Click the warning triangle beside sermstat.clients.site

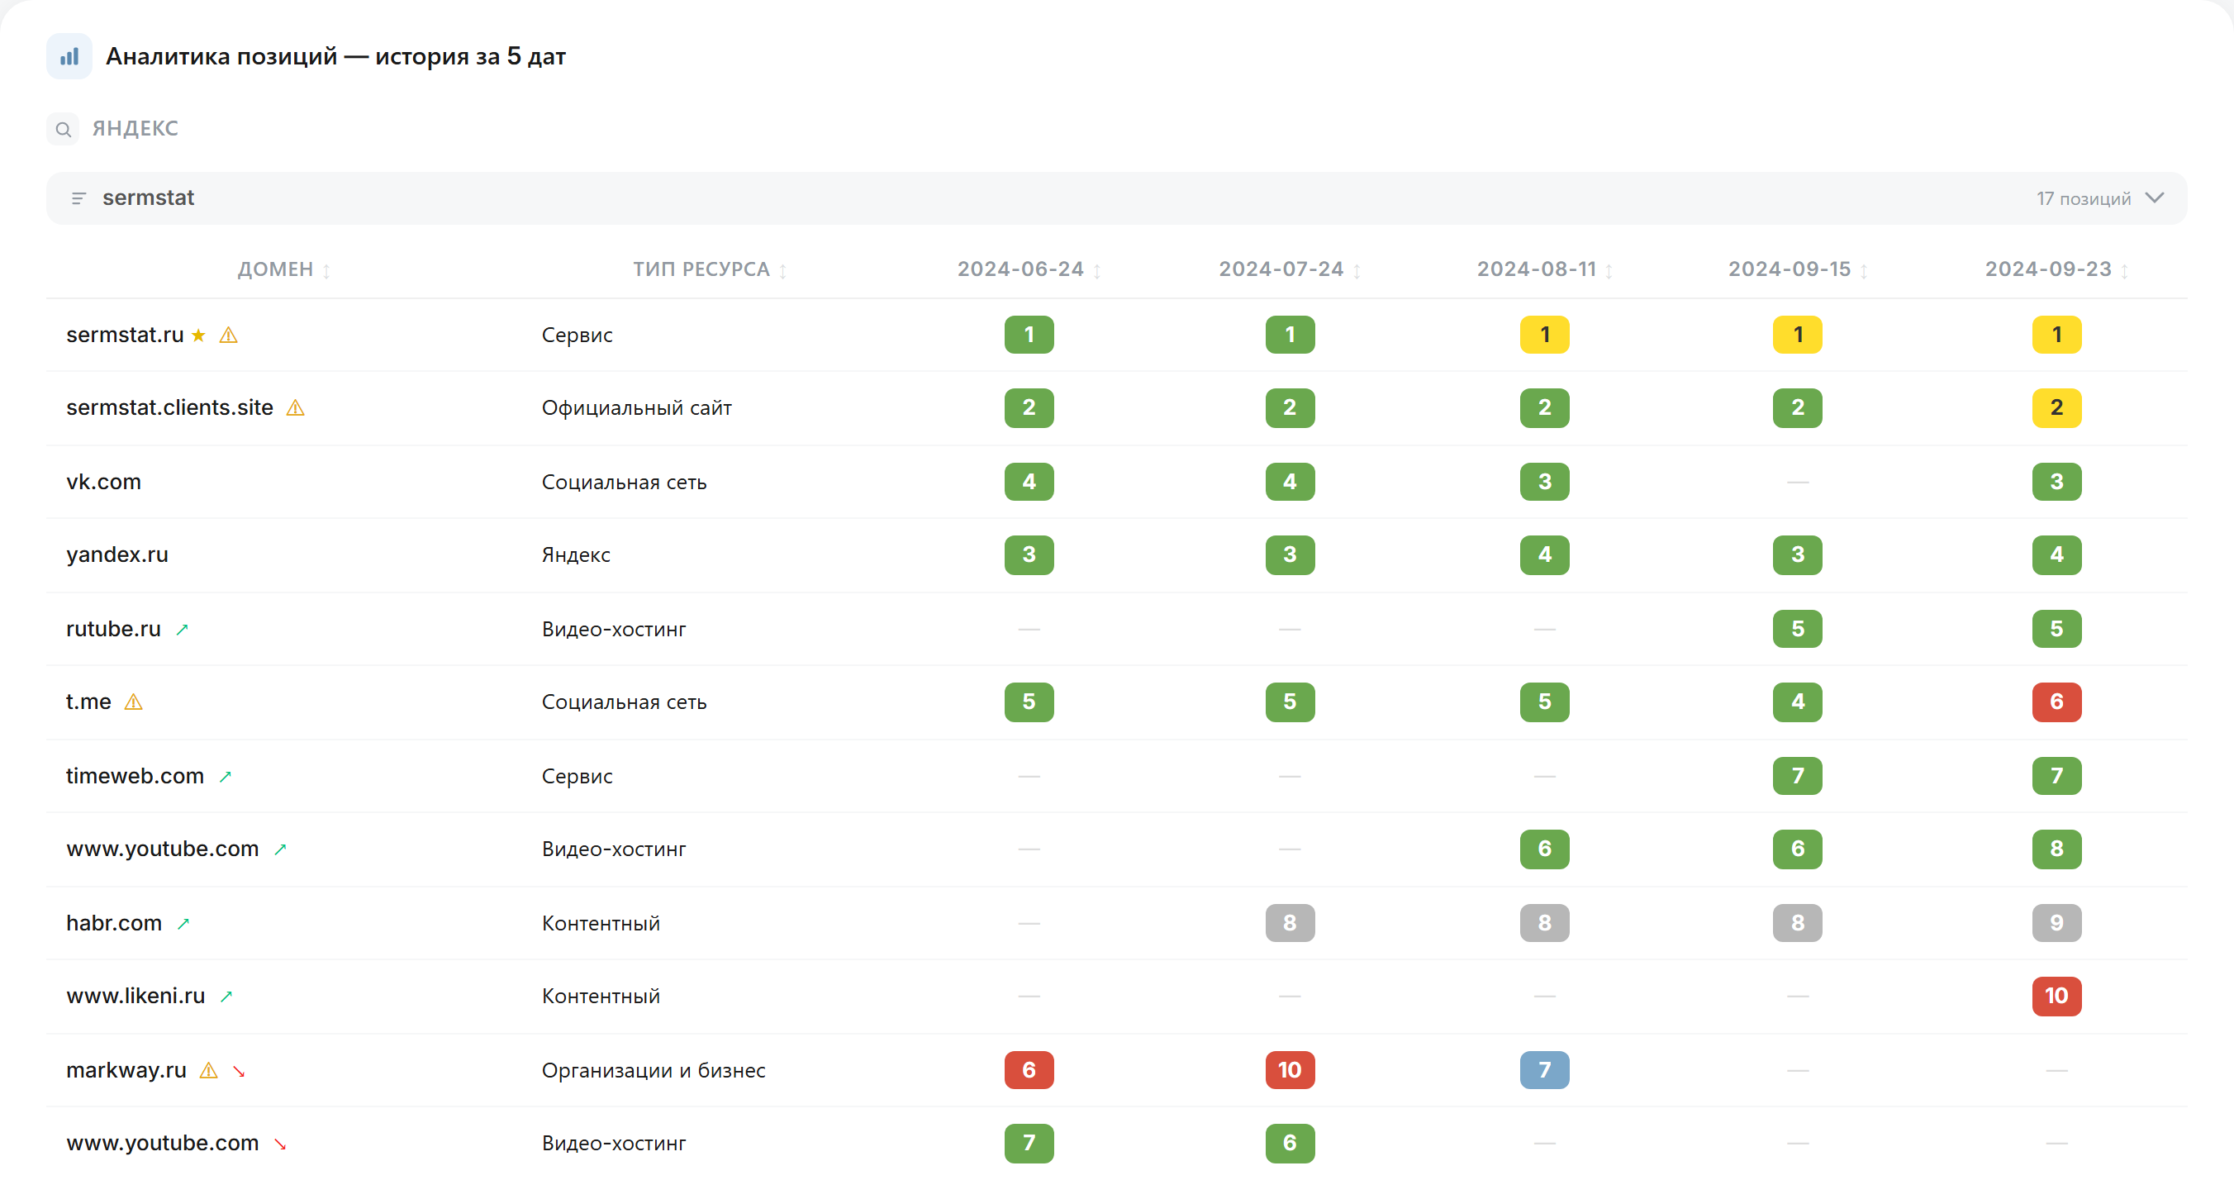coord(296,408)
